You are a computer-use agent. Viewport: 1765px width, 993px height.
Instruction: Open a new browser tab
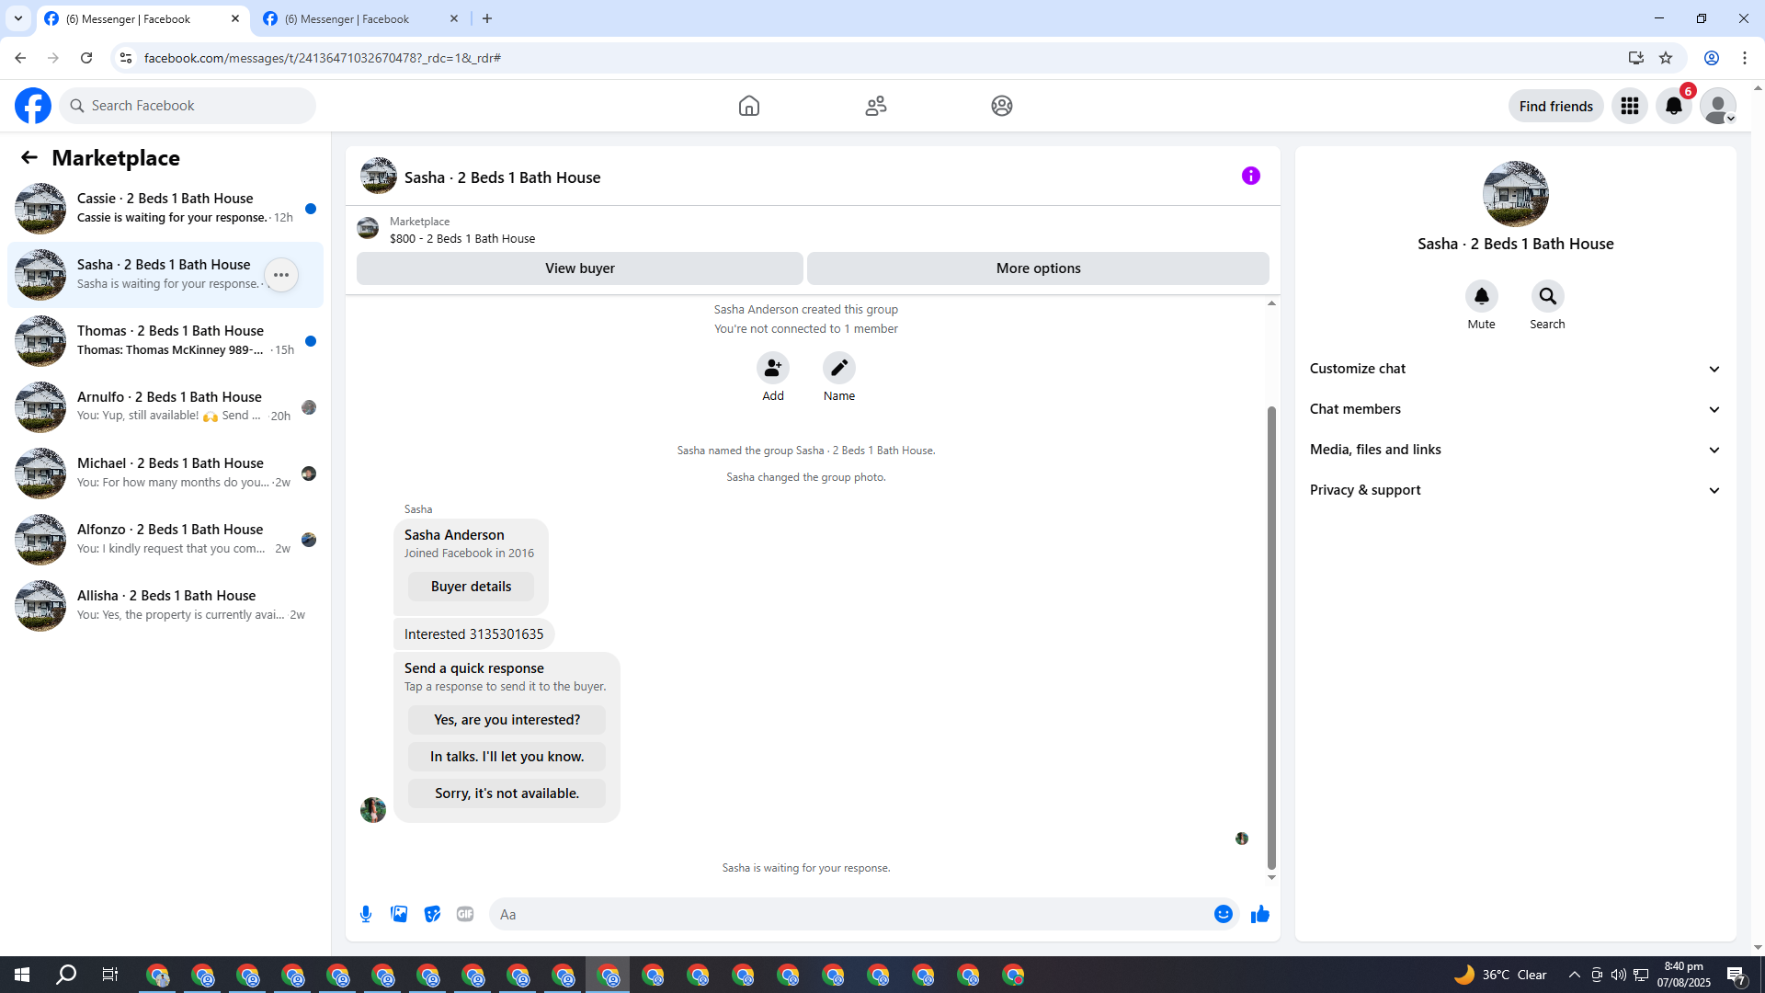coord(487,18)
